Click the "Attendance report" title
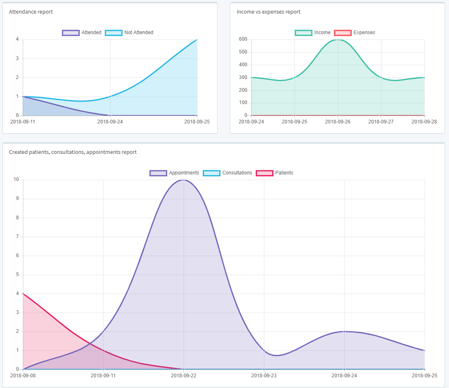This screenshot has width=449, height=388. click(31, 12)
